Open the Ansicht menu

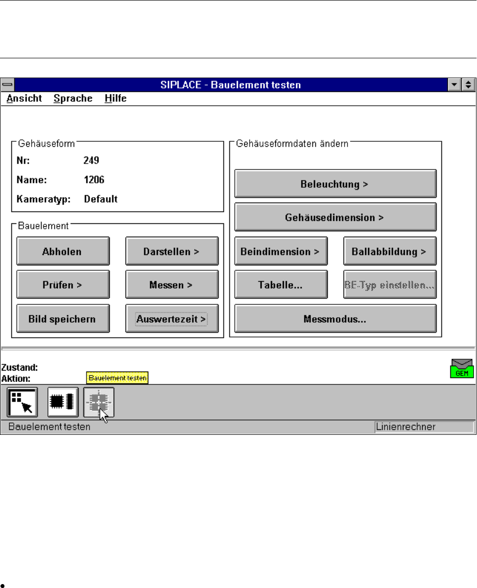24,98
